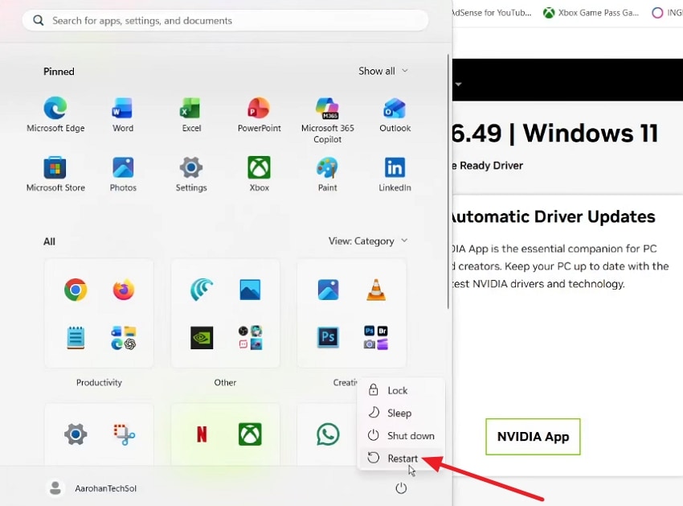Screen dimensions: 683x506
Task: Select Shut down from power menu
Action: point(401,436)
